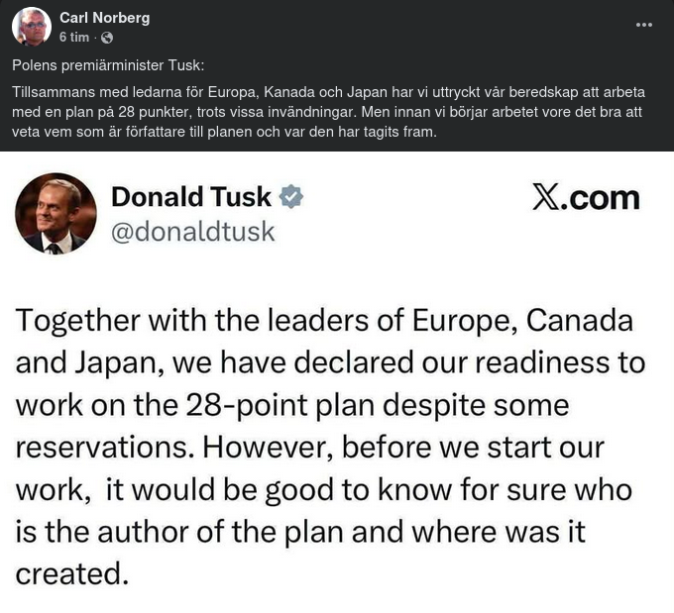
Task: Click Donald Tusk's round avatar photo
Action: point(56,213)
